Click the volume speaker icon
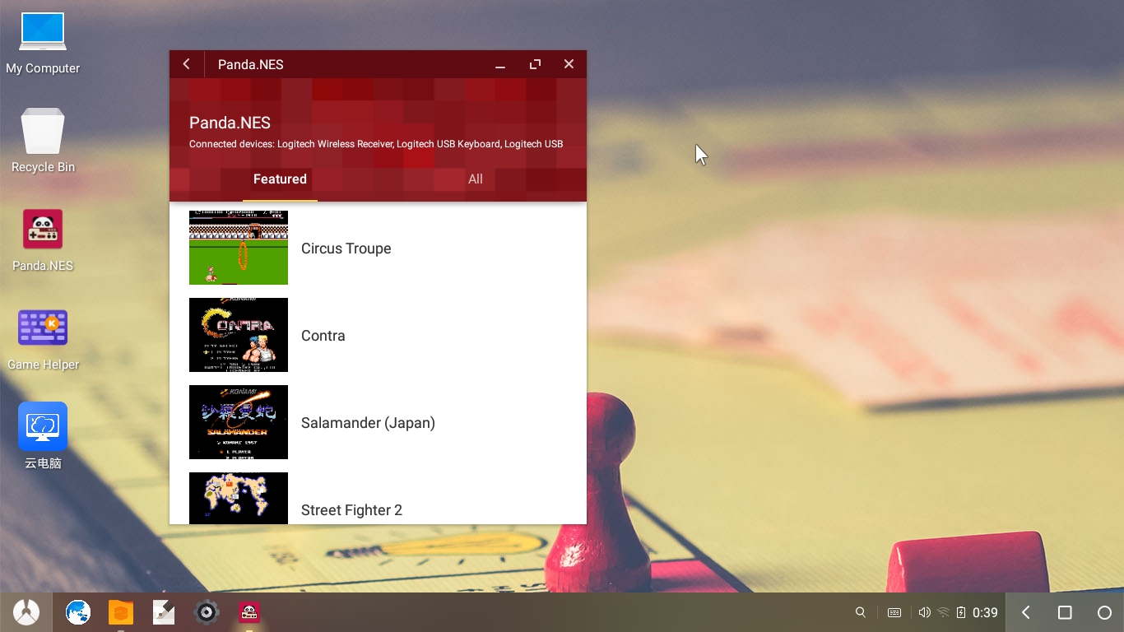Screen dimensions: 1124x632 pos(924,612)
